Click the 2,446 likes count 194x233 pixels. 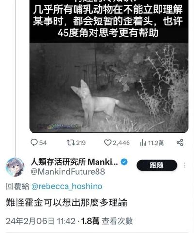(x=121, y=143)
